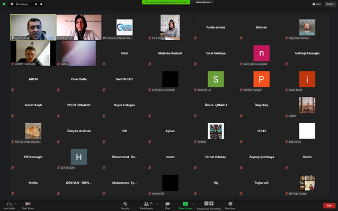
Task: Click Ahmet Efe's black avatar
Action: click(x=170, y=183)
